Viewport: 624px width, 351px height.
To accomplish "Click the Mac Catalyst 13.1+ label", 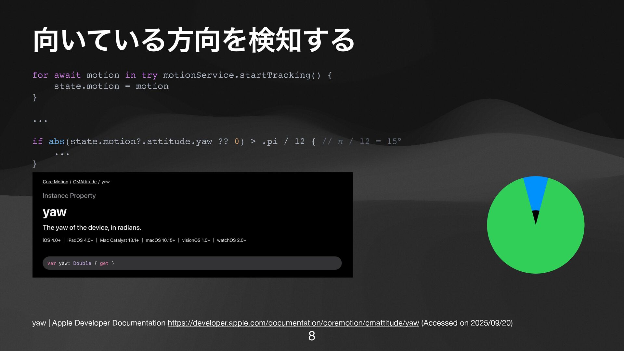I will click(119, 240).
